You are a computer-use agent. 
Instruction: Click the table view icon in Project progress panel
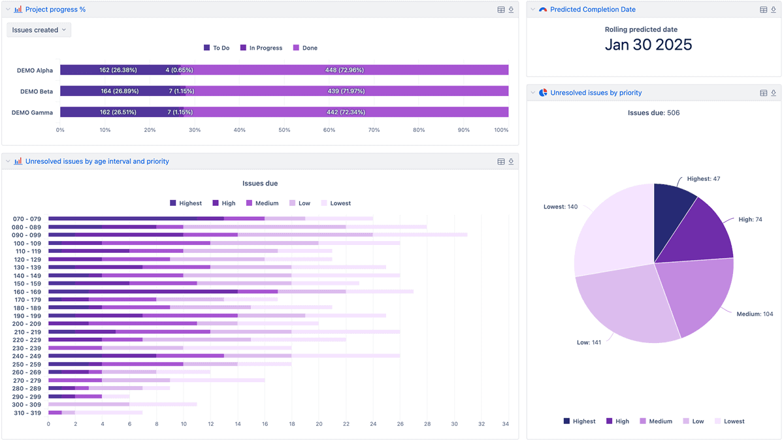point(501,10)
